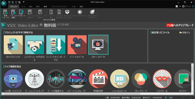Image resolution: width=195 pixels, height=99 pixels.
Task: Click the 100% zoom value in status bar
Action: coord(171,97)
